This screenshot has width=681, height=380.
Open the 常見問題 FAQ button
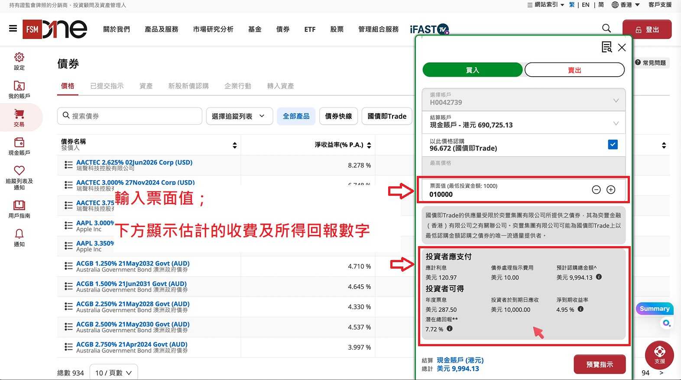[650, 63]
